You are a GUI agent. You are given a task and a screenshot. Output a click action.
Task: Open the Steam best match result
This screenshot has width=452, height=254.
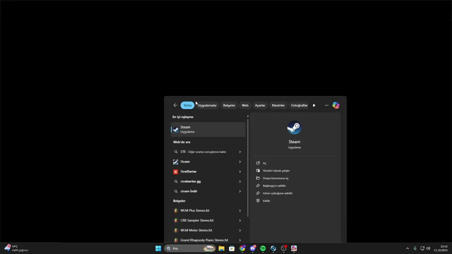pyautogui.click(x=208, y=129)
